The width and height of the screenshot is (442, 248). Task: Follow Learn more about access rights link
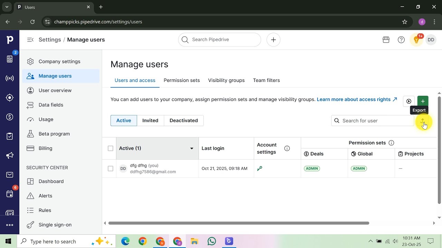click(357, 99)
